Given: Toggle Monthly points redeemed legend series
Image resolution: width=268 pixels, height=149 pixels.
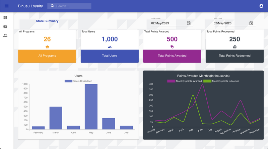Looking at the screenshot, I should (x=221, y=81).
